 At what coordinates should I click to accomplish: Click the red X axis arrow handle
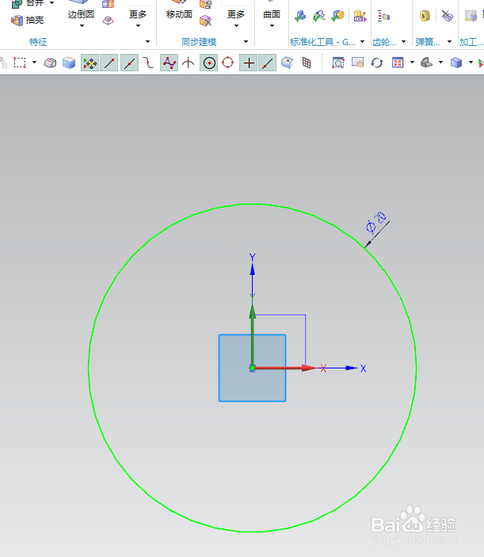point(308,368)
